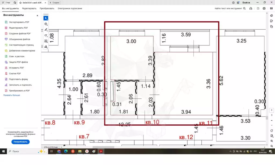This screenshot has height=165, width=275.
Task: Click the Найти текст или инструмент search field
Action: [x=230, y=8]
